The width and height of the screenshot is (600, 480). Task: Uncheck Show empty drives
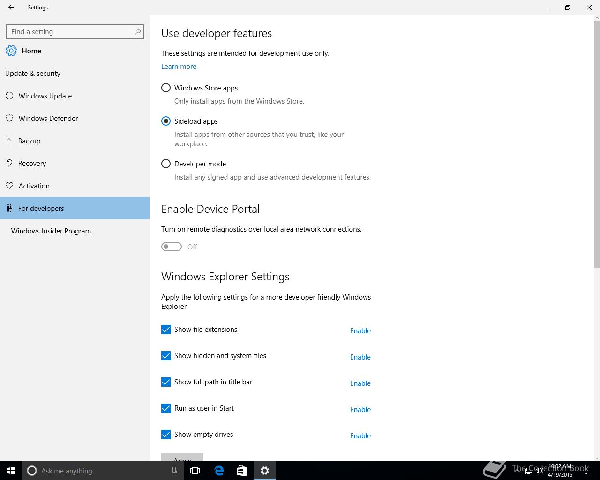point(166,435)
